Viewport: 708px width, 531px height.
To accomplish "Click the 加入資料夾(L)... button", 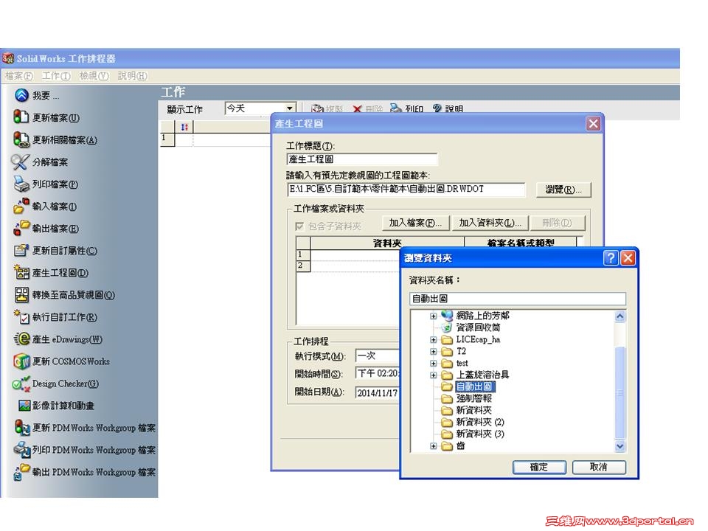I will 490,223.
